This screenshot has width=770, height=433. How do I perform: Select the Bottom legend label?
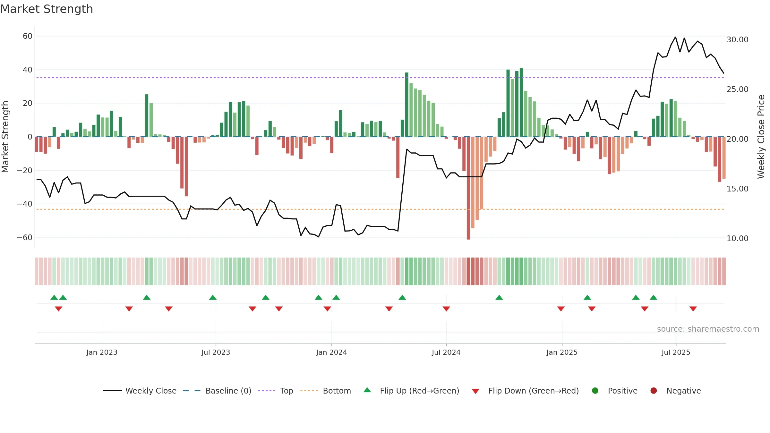click(x=337, y=391)
